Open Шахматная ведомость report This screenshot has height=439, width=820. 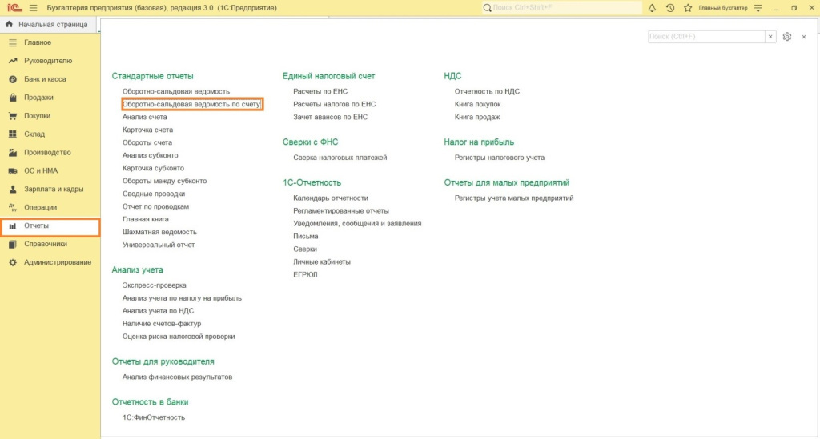click(x=159, y=232)
